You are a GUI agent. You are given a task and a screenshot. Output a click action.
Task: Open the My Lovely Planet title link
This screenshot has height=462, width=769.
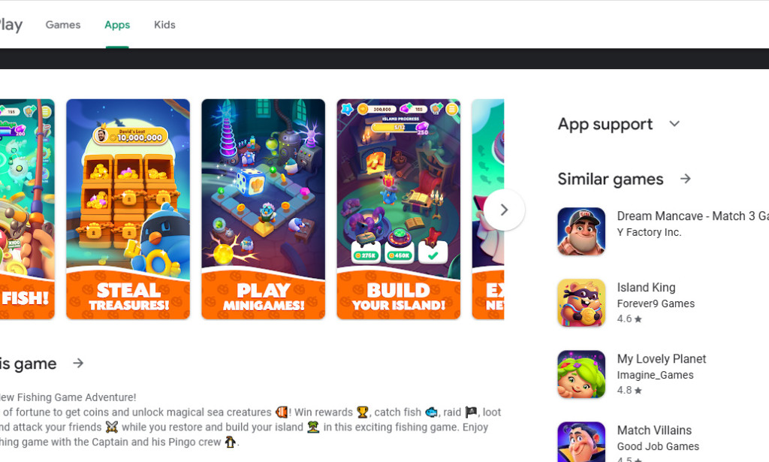pos(661,359)
